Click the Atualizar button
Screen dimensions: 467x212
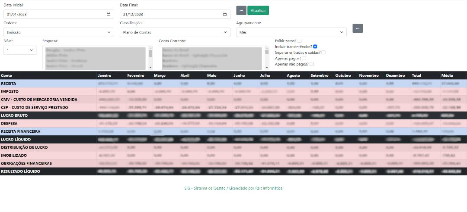pyautogui.click(x=258, y=10)
